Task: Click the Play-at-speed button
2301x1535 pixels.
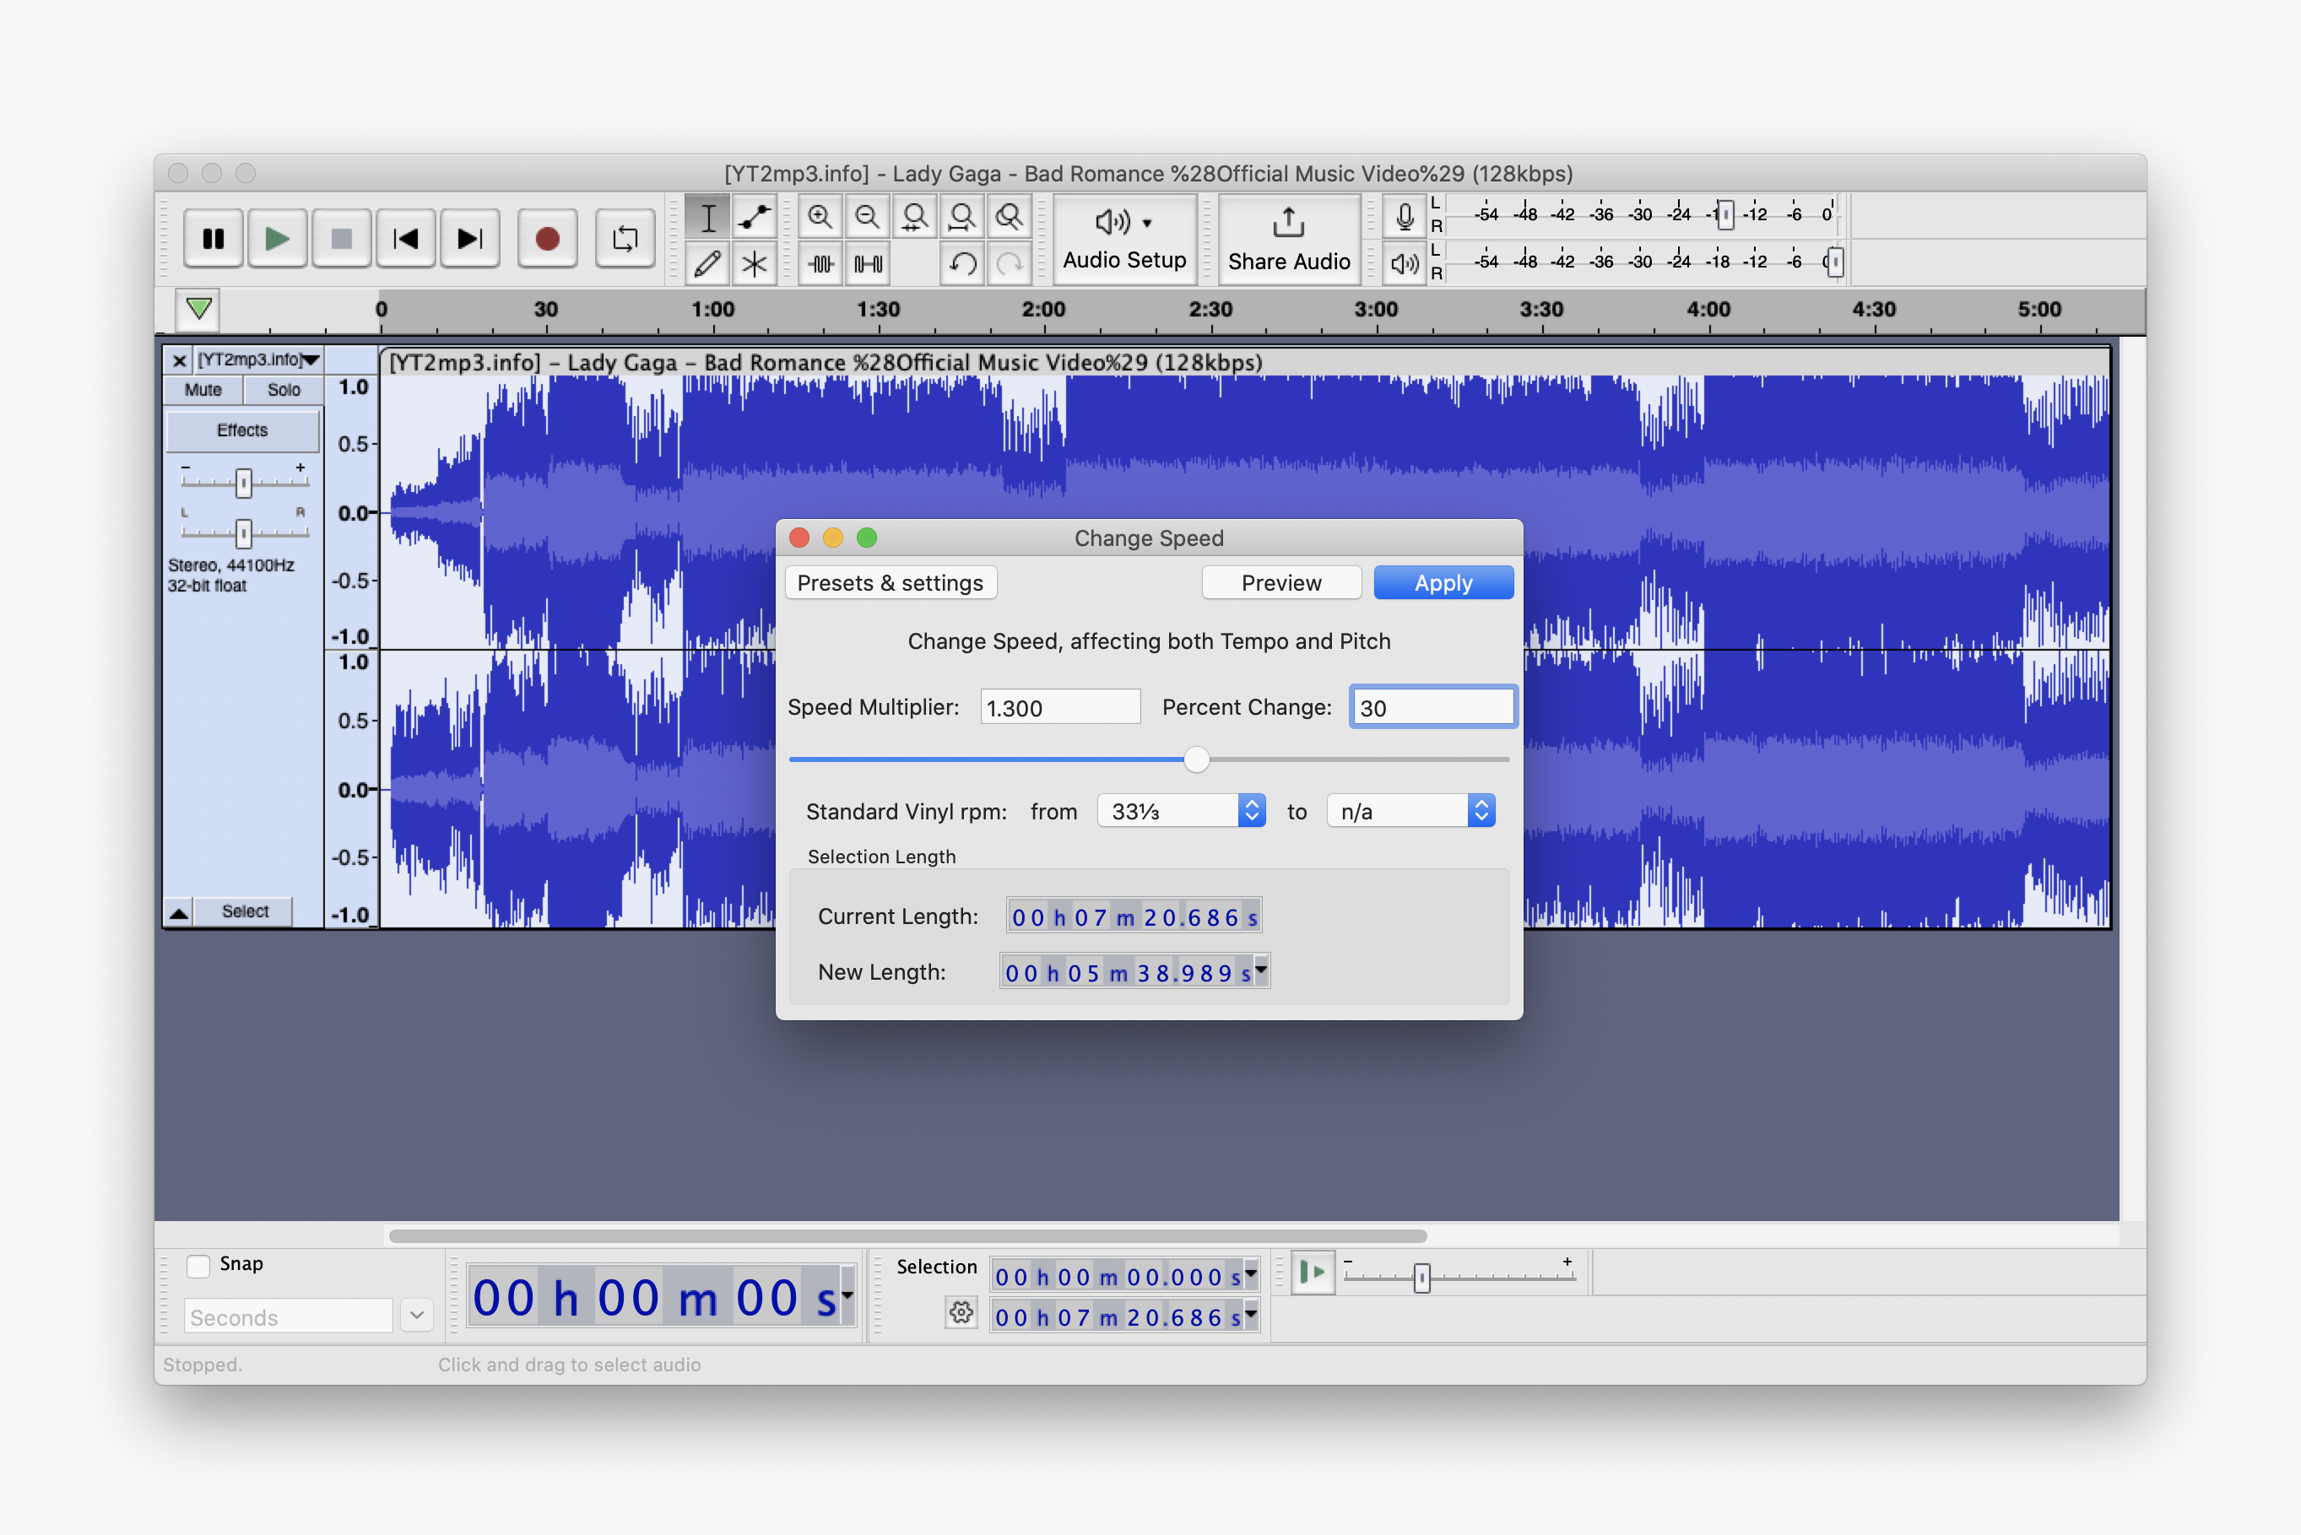Action: [x=1312, y=1273]
